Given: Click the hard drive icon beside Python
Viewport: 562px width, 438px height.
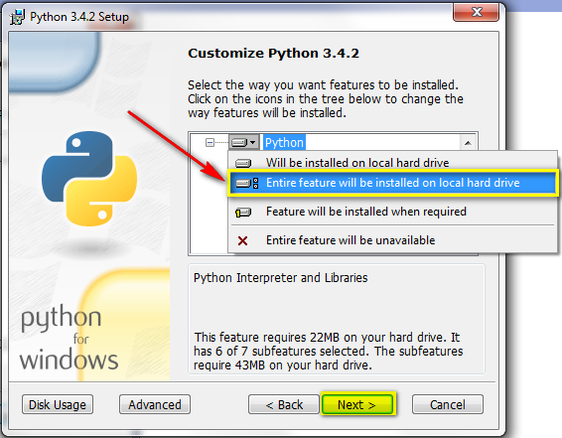Looking at the screenshot, I should [238, 143].
